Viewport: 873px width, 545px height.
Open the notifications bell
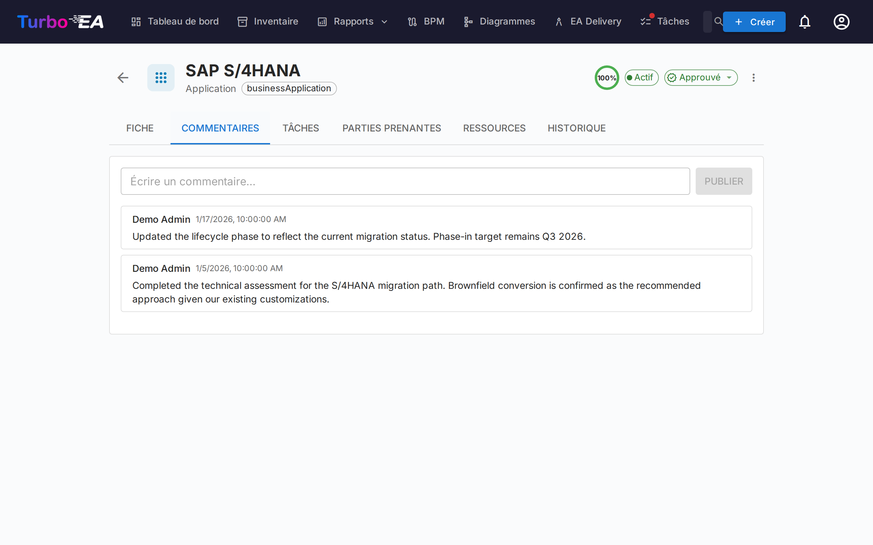click(x=805, y=21)
